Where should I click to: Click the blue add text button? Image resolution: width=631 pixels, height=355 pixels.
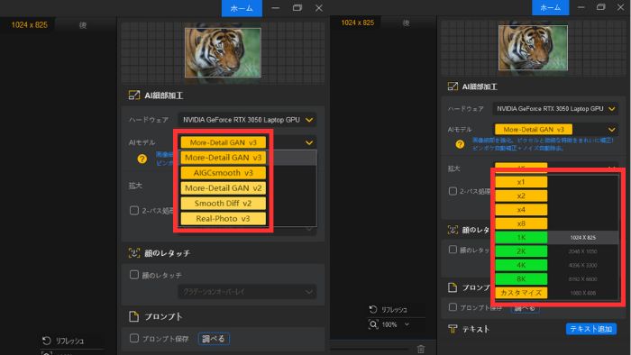pyautogui.click(x=590, y=329)
